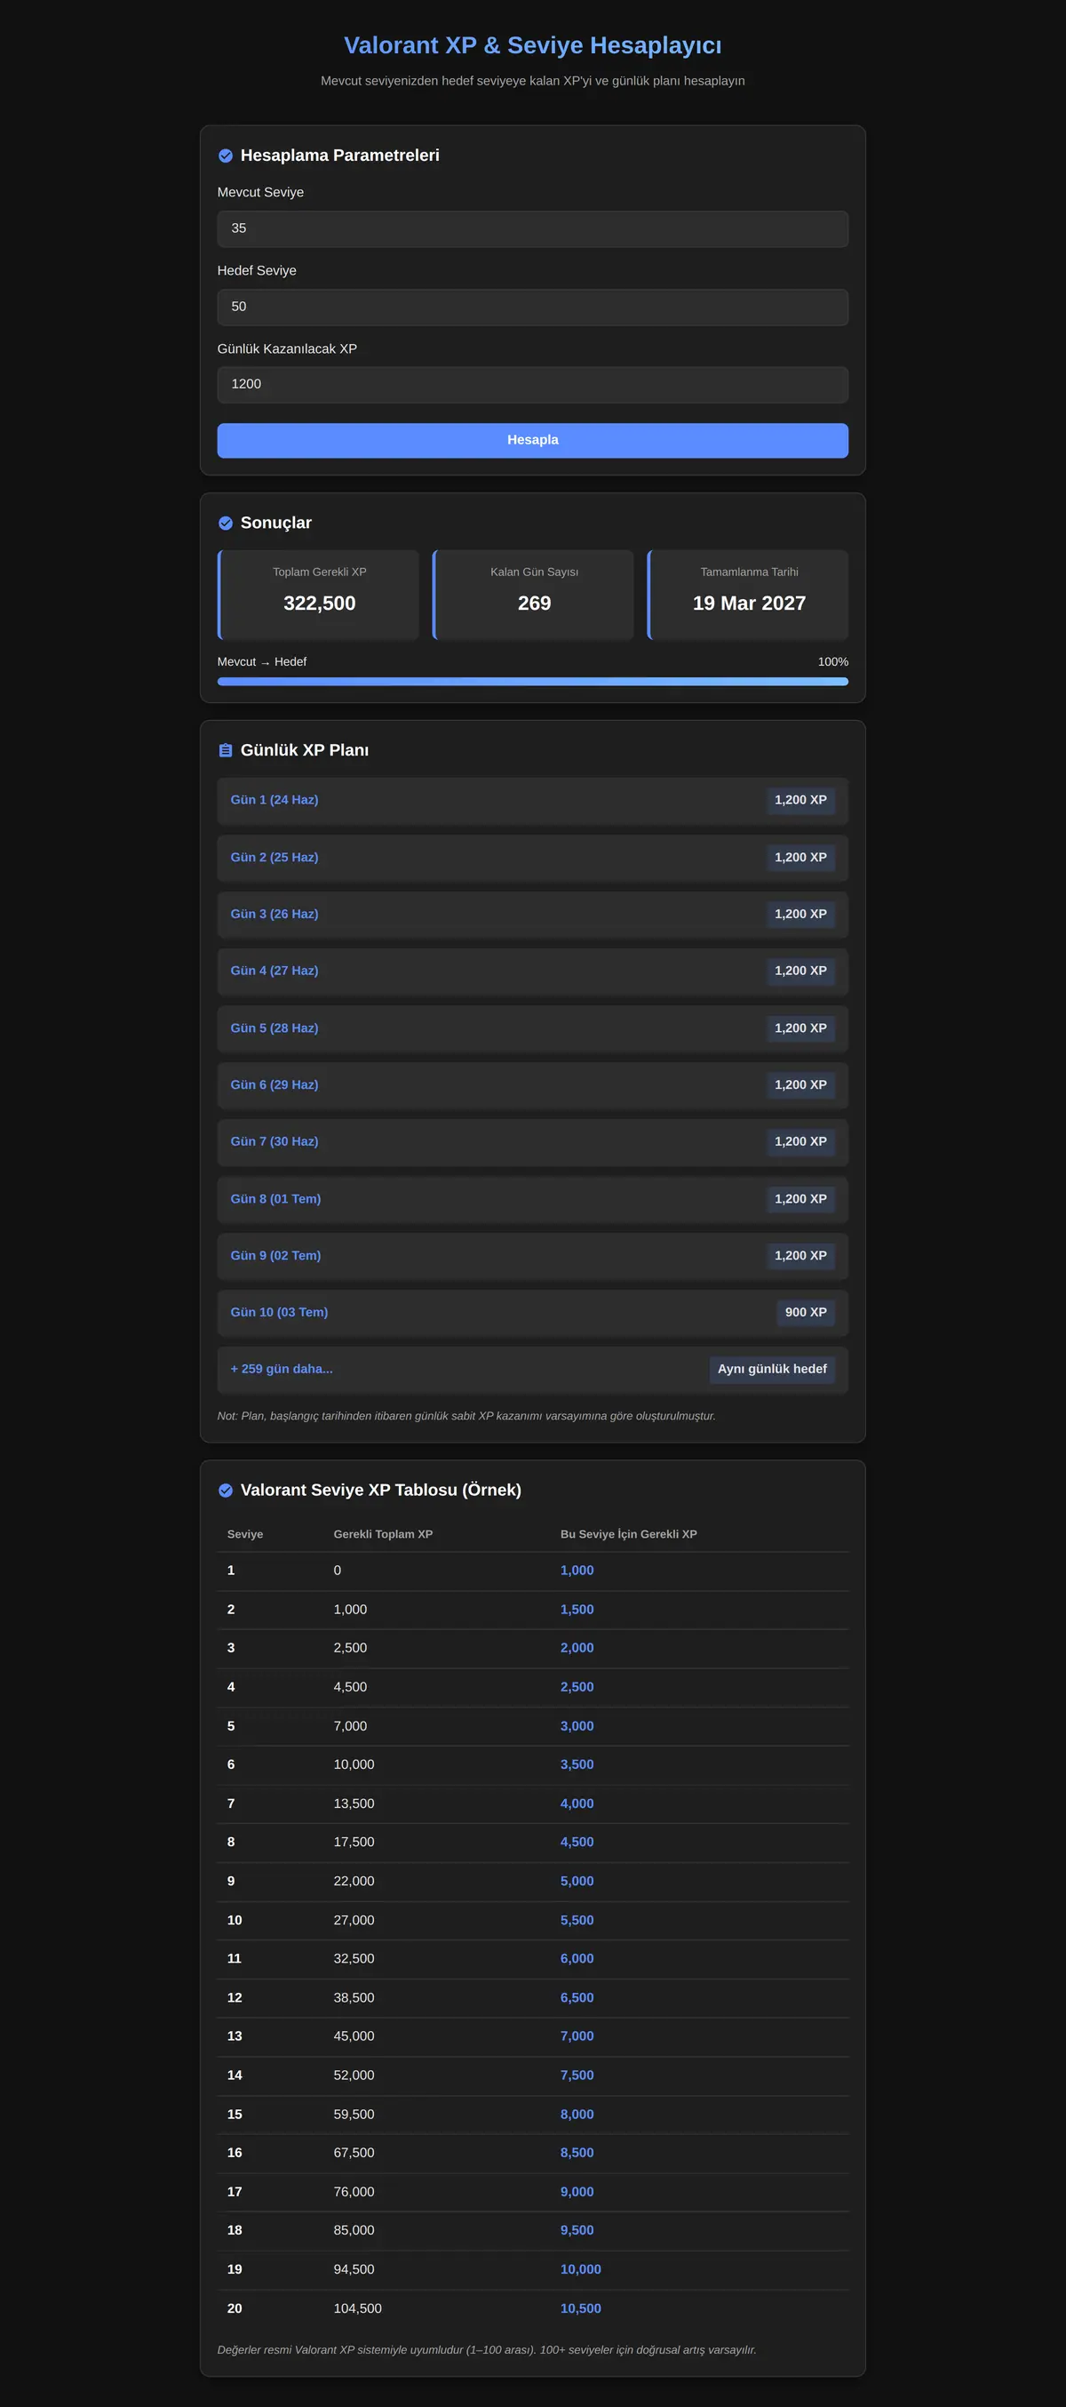
Task: Click the Hesaplama Parametreleri check icon
Action: pyautogui.click(x=225, y=156)
